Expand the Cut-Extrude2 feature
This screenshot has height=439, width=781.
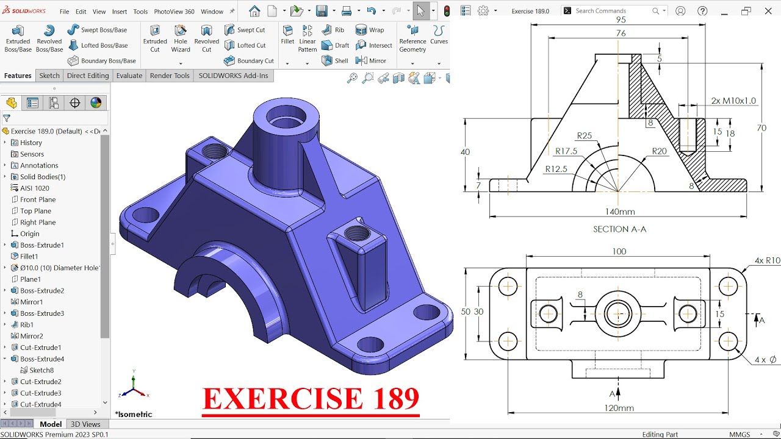tap(5, 382)
